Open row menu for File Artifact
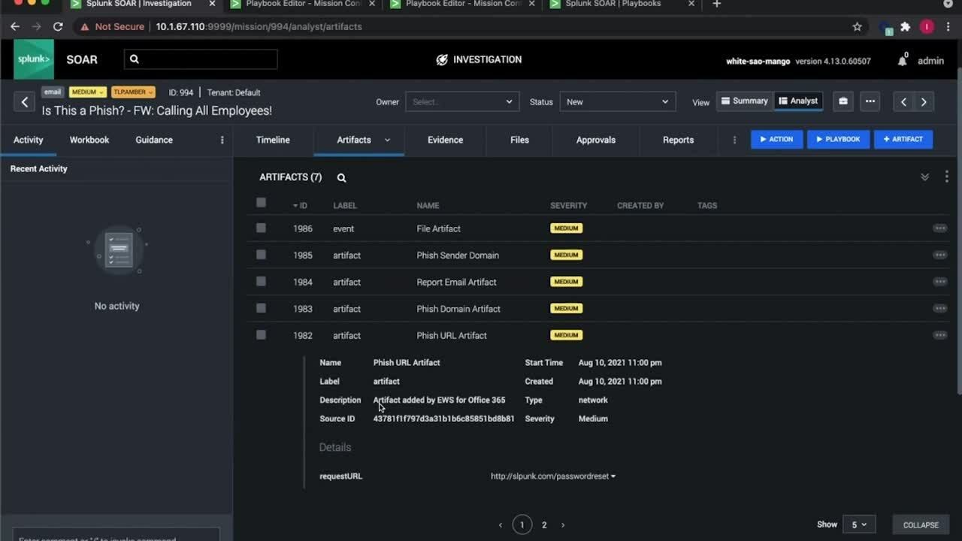962x541 pixels. [939, 228]
